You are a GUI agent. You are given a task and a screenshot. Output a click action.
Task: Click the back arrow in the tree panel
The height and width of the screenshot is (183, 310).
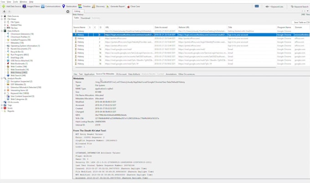pos(5,11)
